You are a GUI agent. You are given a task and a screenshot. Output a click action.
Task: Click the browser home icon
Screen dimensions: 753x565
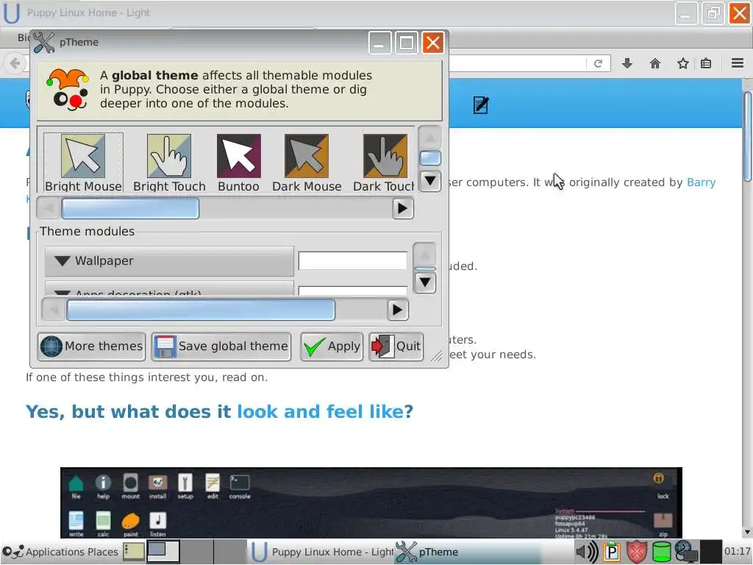pyautogui.click(x=655, y=63)
